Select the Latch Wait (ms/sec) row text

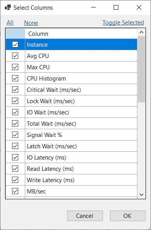click(52, 146)
